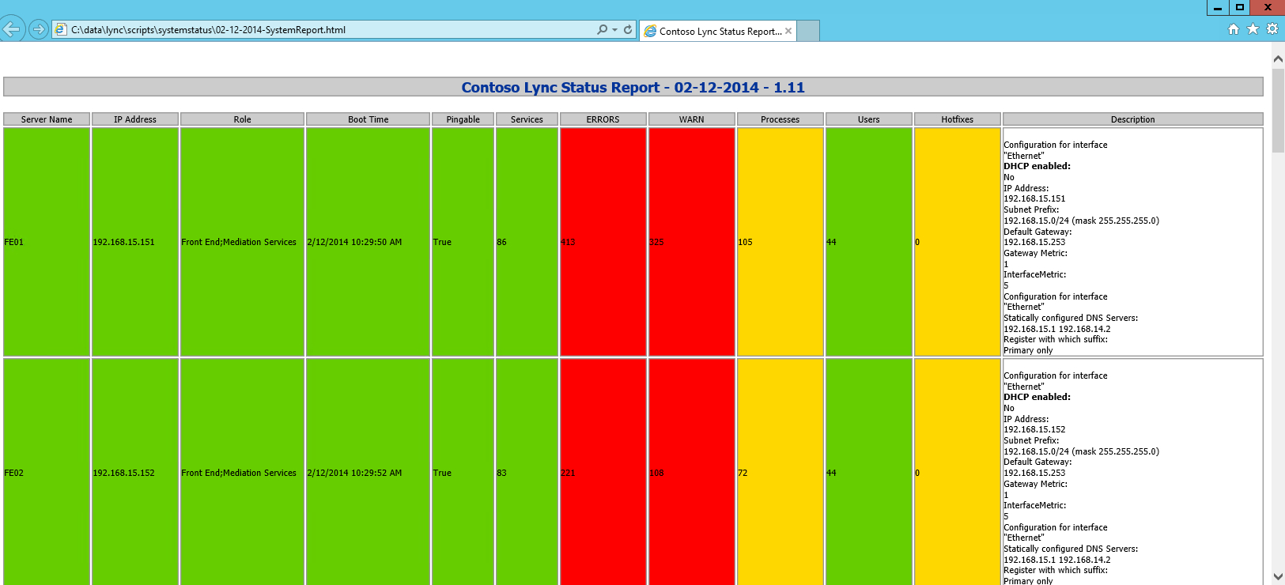Click boot time 2/12/2014 10:29:50 AM
Image resolution: width=1285 pixels, height=585 pixels.
point(354,242)
